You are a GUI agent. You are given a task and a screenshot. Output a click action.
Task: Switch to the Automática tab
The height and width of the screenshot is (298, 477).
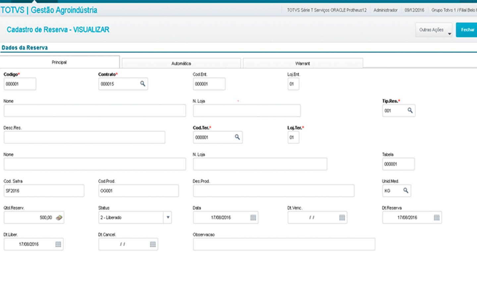click(181, 63)
